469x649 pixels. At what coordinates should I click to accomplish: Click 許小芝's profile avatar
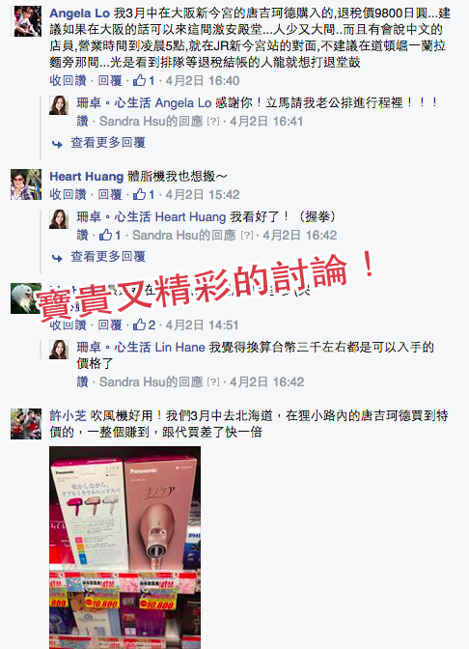tap(26, 424)
